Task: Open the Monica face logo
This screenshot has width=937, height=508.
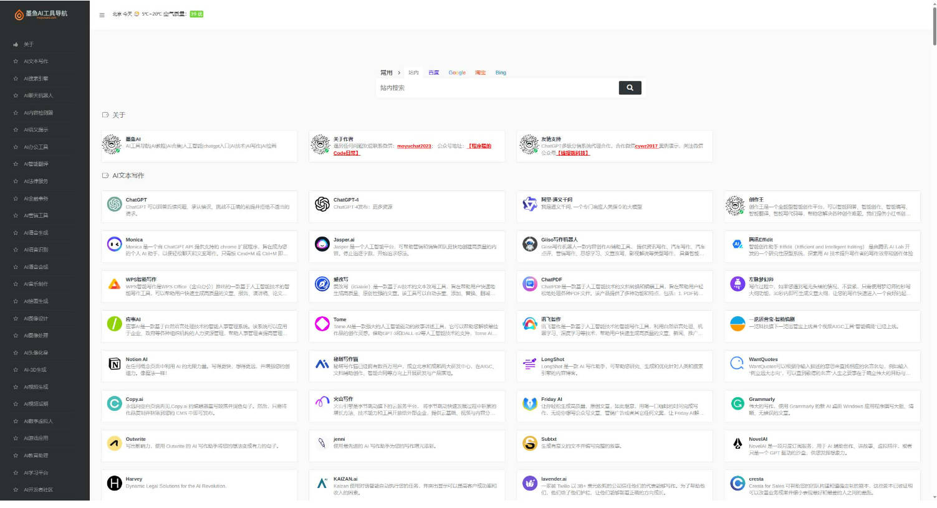Action: [115, 244]
